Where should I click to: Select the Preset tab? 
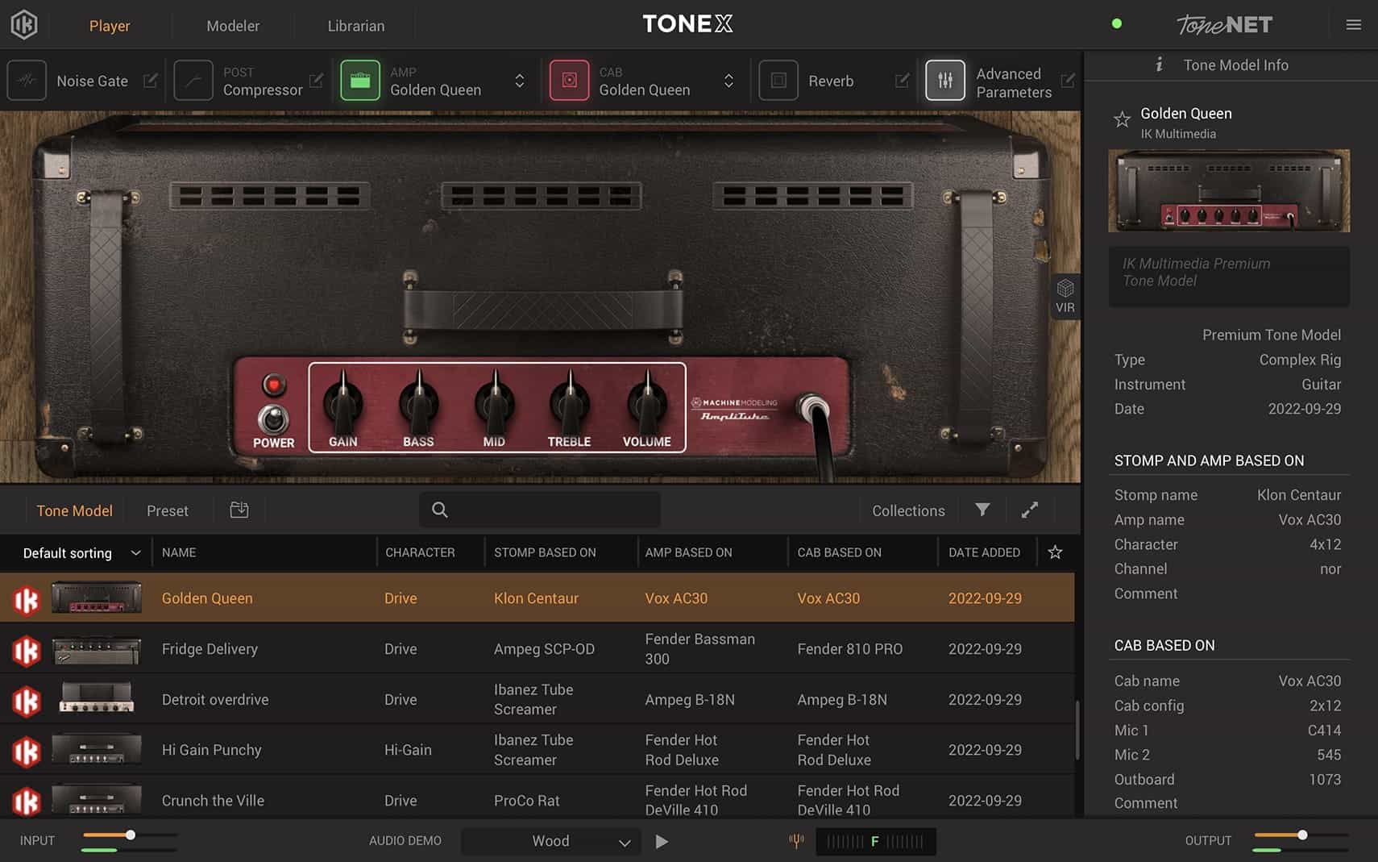pyautogui.click(x=168, y=510)
